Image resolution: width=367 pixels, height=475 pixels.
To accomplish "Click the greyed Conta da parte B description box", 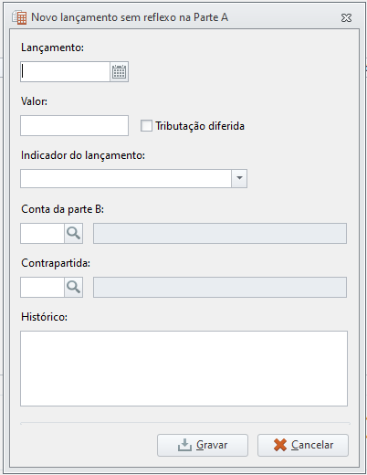I will [220, 233].
